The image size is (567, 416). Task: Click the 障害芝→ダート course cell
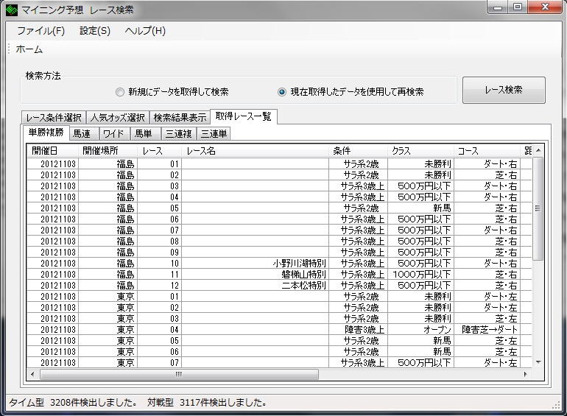click(x=487, y=330)
